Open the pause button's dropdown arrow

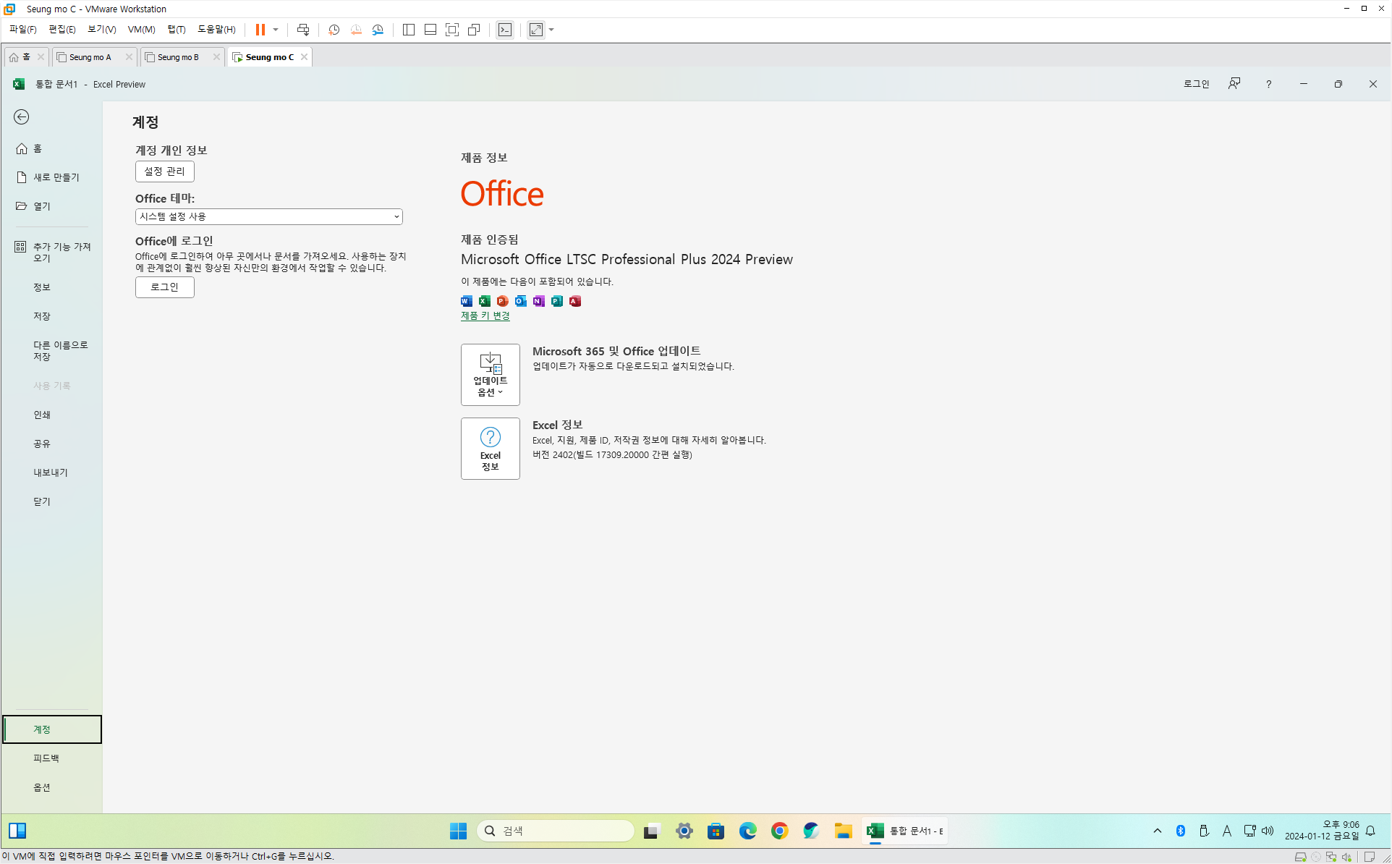(x=276, y=30)
